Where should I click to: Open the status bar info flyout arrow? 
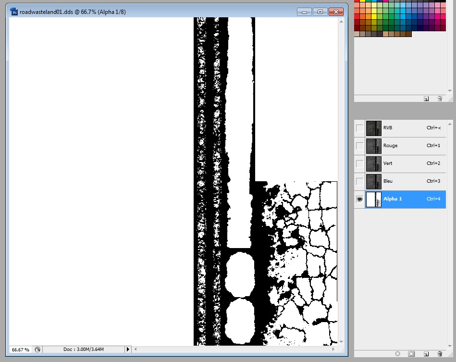[x=128, y=349]
